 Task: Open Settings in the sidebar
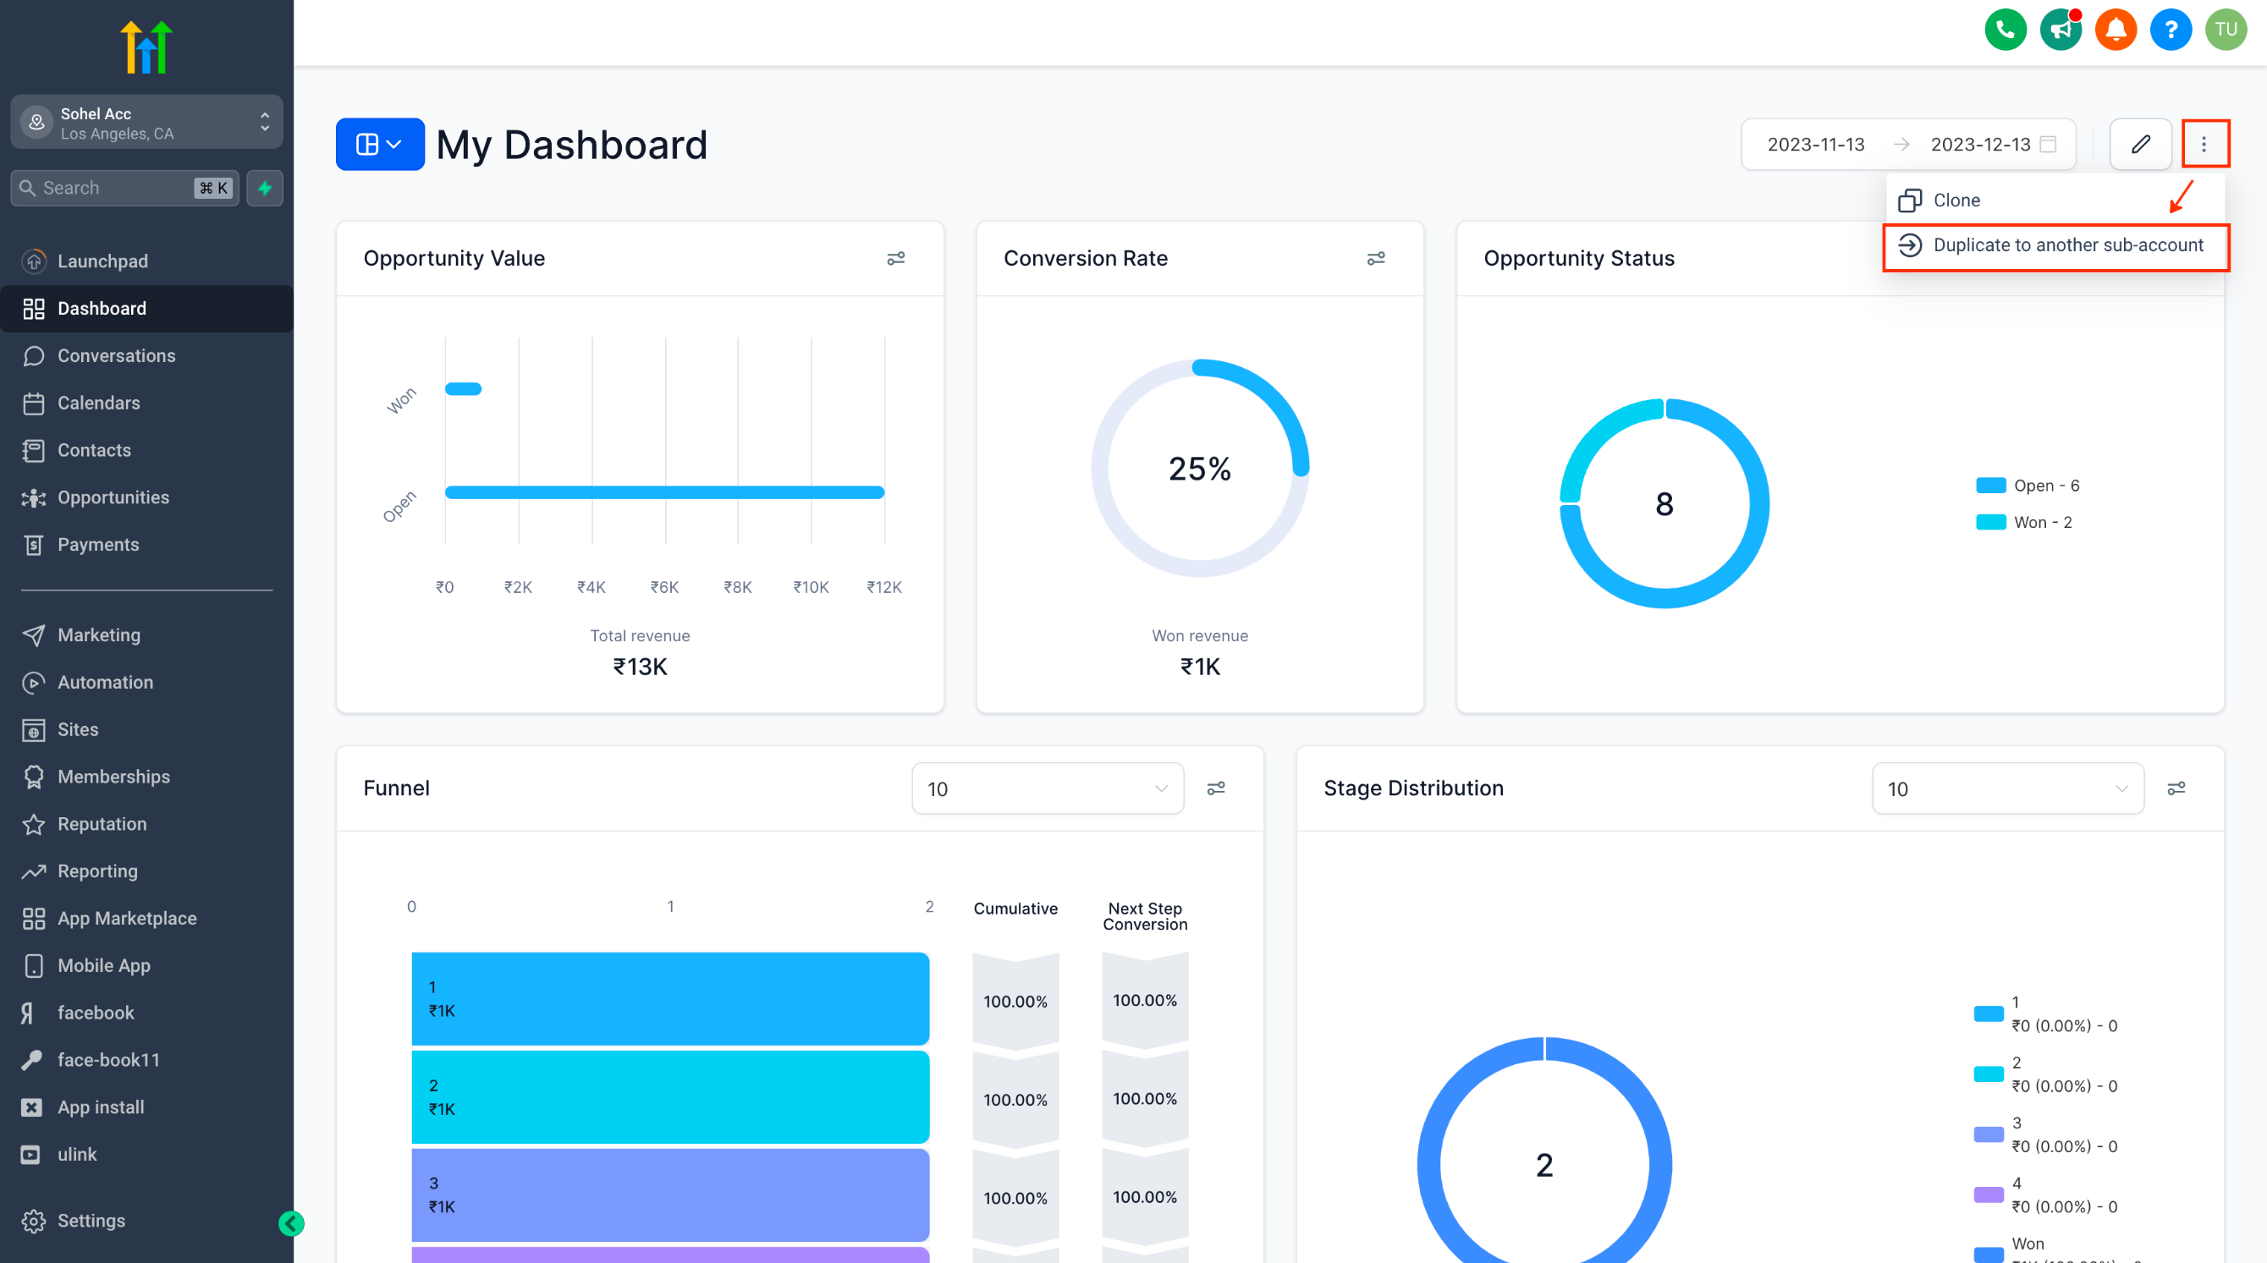91,1221
